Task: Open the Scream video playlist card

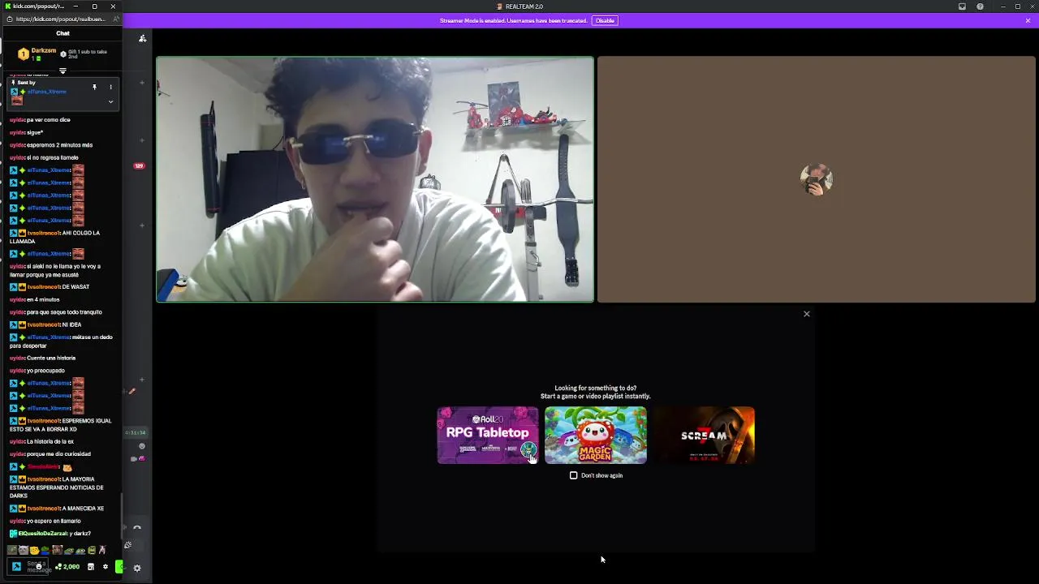Action: click(704, 436)
